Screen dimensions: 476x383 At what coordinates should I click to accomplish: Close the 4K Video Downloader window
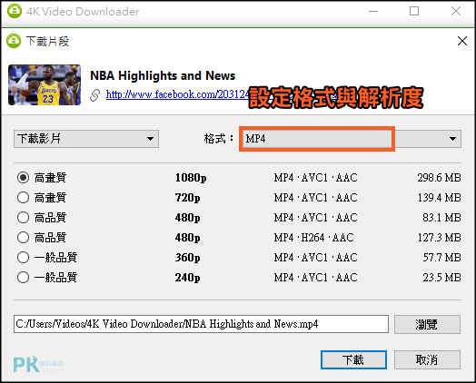(456, 11)
